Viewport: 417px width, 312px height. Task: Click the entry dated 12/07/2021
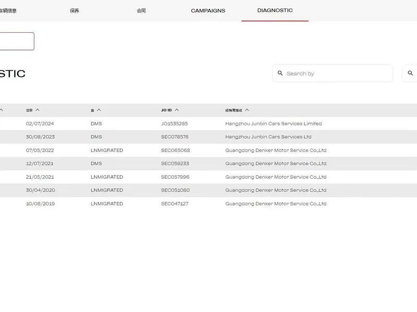pos(208,163)
